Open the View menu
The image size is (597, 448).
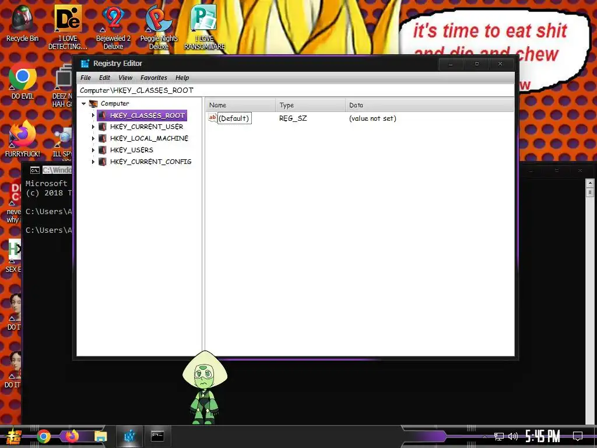[x=125, y=78]
